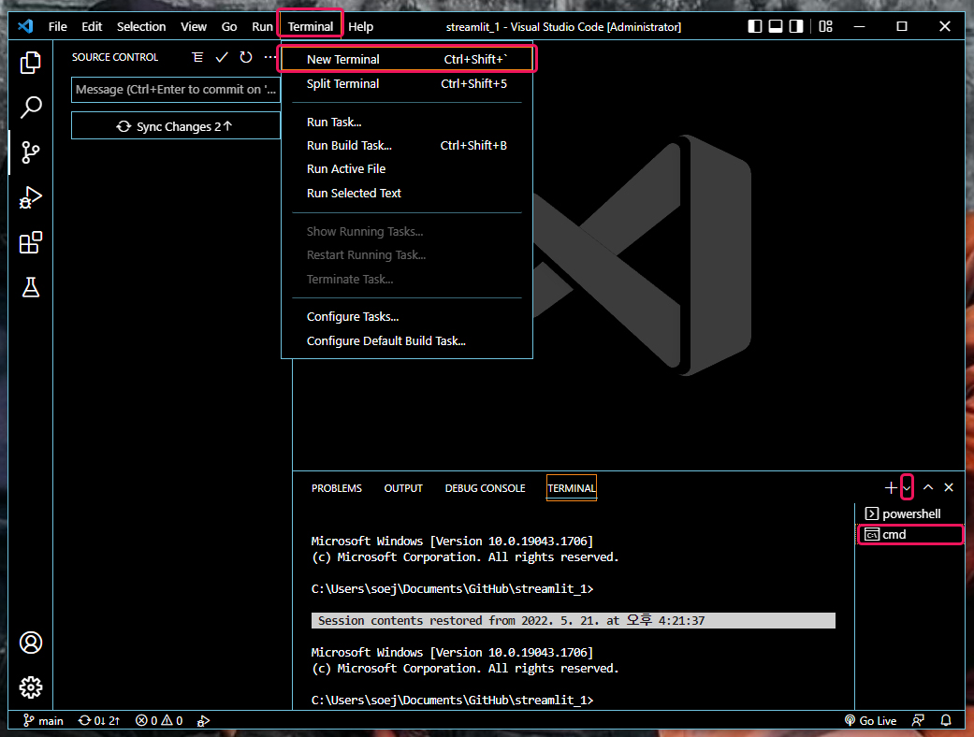Open the Edit menu
This screenshot has width=974, height=737.
(x=92, y=27)
